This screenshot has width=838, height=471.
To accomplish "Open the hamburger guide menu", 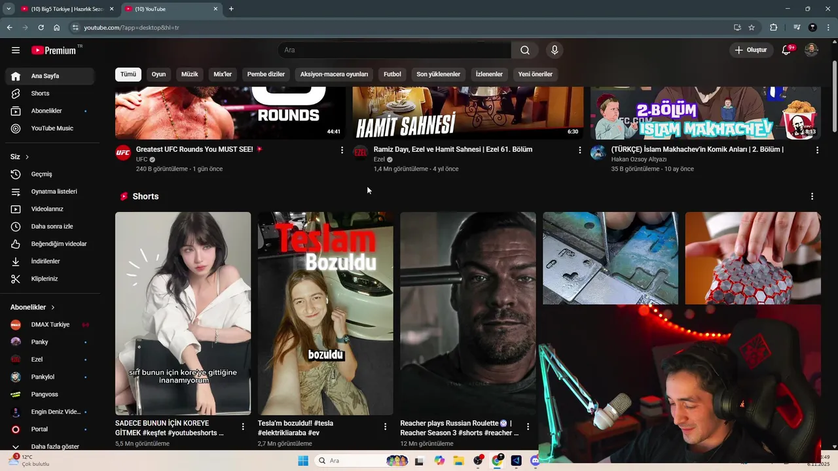I will 16,50.
